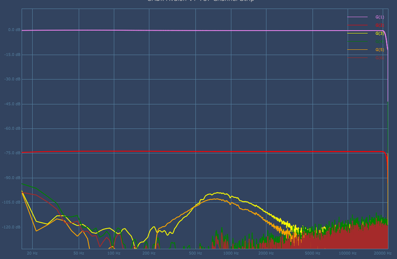Click the -45.0 dB axis label
Viewport: 397px width, 259px height.
click(x=12, y=104)
